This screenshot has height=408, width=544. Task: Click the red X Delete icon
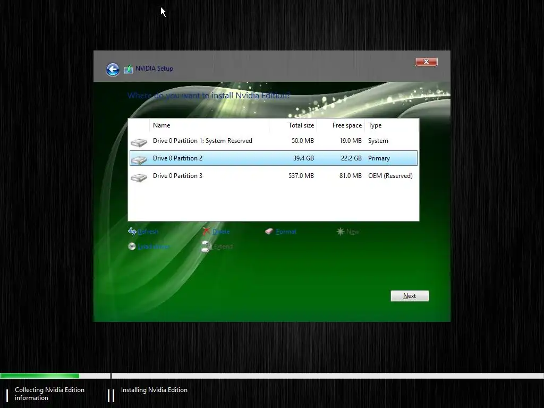click(206, 232)
